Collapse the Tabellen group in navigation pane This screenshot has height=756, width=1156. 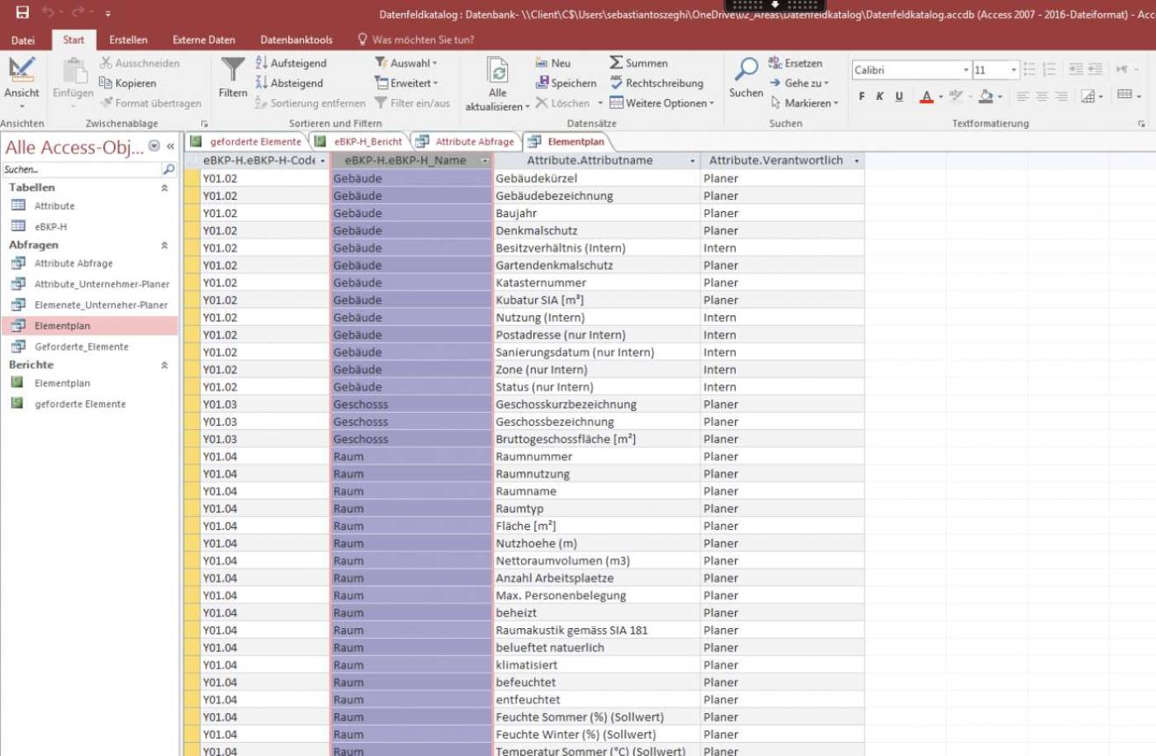(x=164, y=188)
